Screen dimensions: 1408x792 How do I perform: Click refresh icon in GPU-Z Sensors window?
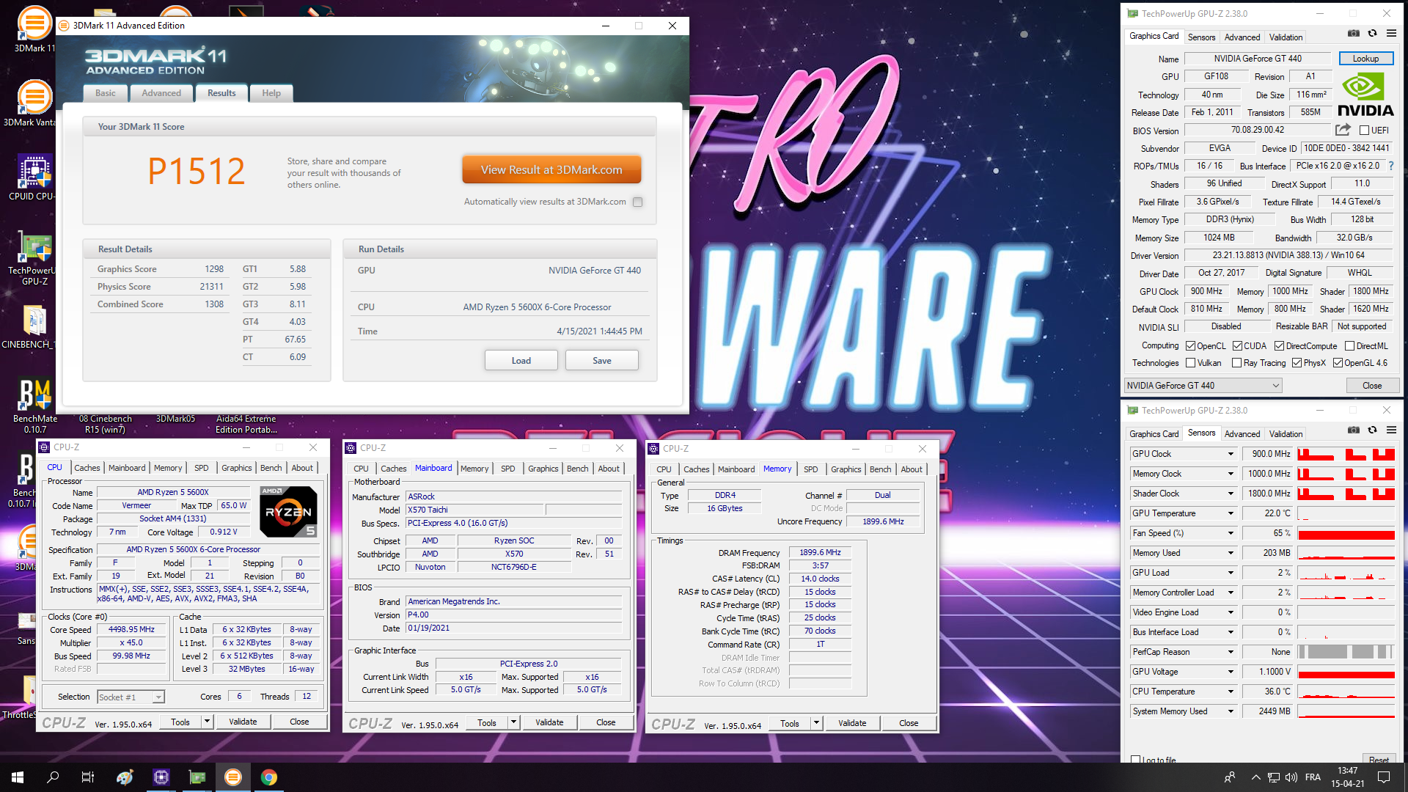coord(1372,430)
